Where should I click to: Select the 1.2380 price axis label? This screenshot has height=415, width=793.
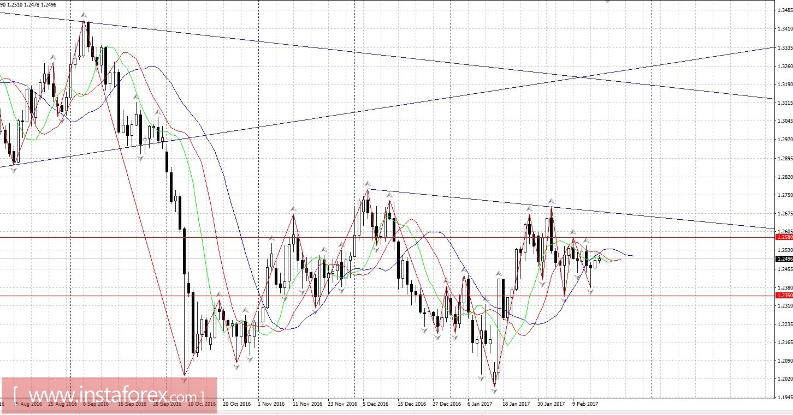[x=784, y=288]
